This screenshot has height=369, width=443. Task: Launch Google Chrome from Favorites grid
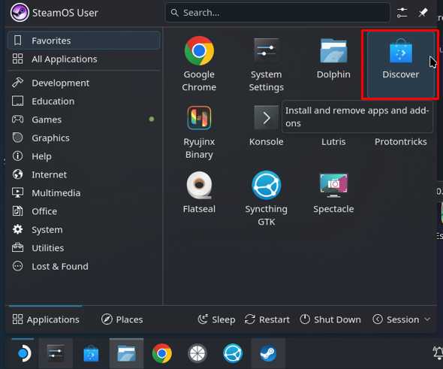pyautogui.click(x=199, y=64)
